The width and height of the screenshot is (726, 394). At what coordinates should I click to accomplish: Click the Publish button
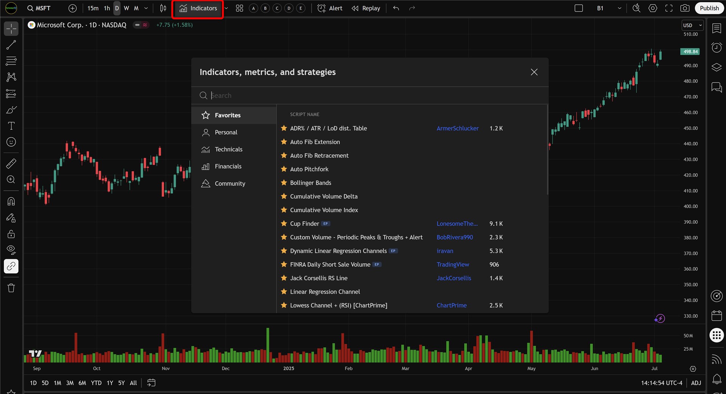coord(709,8)
